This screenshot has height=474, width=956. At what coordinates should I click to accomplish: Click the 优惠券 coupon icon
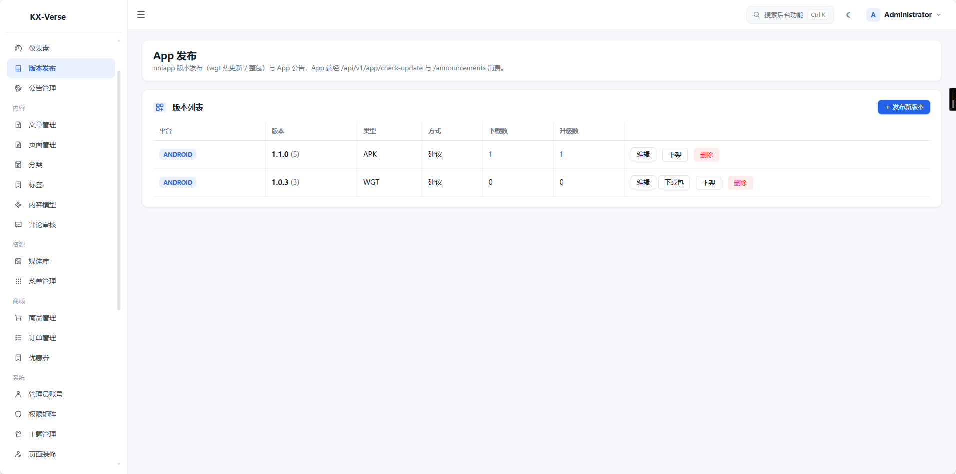click(x=18, y=358)
